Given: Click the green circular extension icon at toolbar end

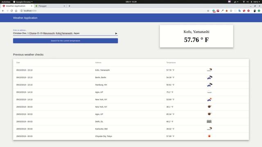Looking at the screenshot, I should tap(259, 11).
